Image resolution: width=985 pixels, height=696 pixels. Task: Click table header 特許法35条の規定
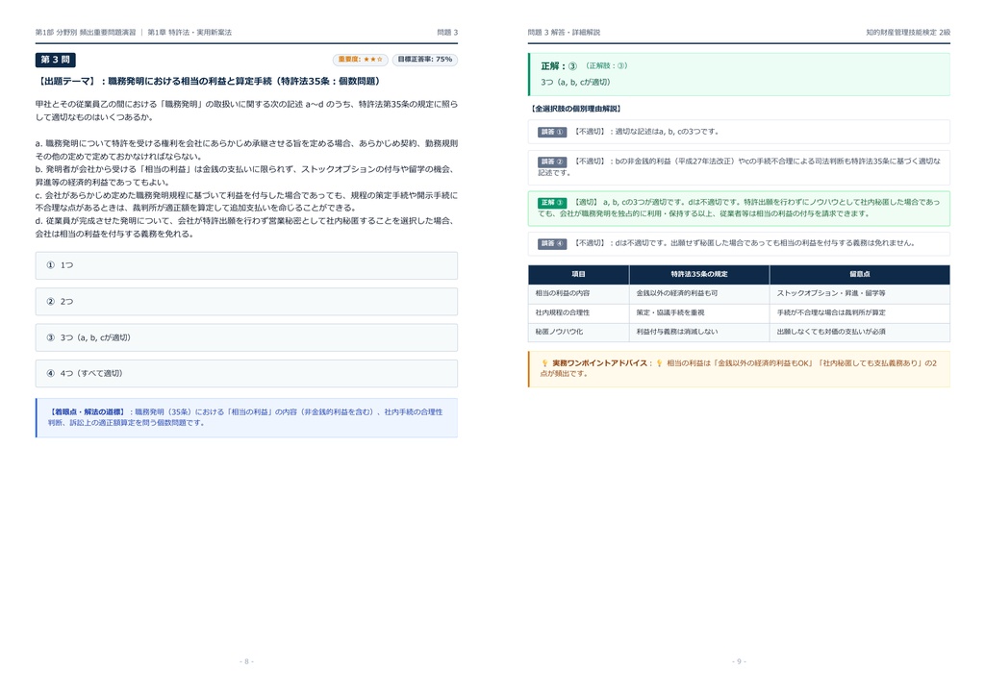pos(699,274)
